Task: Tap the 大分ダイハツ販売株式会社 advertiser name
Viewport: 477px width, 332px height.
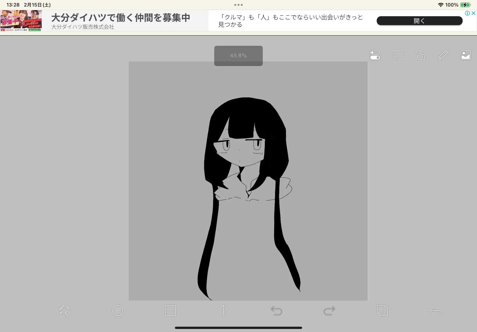Action: coord(83,27)
